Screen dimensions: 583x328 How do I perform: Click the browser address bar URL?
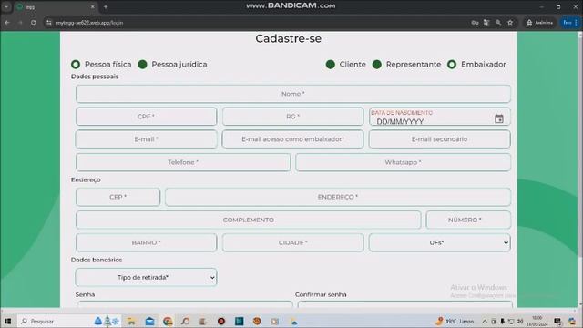click(89, 23)
